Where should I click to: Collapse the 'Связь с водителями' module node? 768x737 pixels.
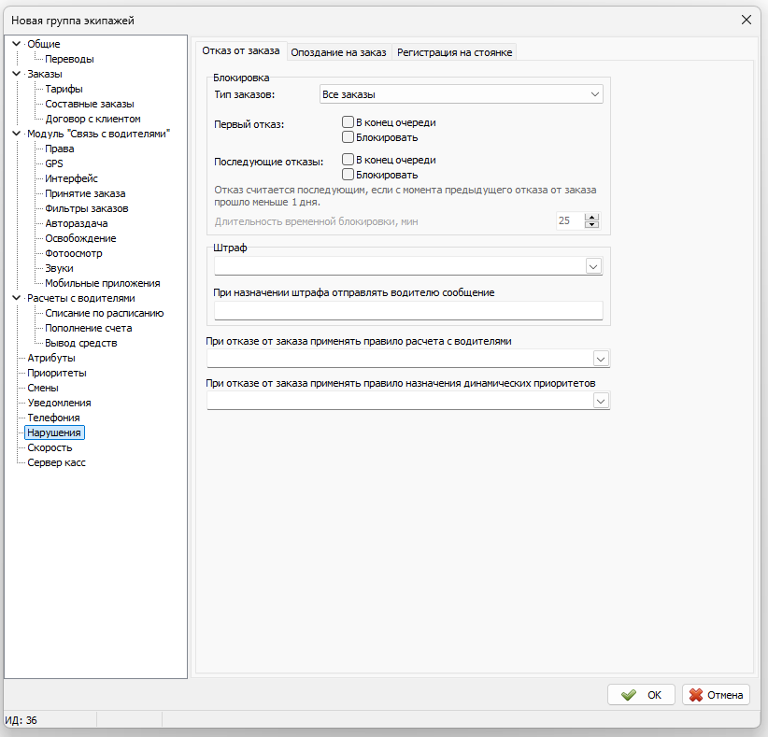click(x=16, y=134)
